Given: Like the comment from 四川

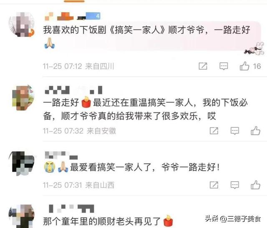Looking at the screenshot, I should [244, 66].
